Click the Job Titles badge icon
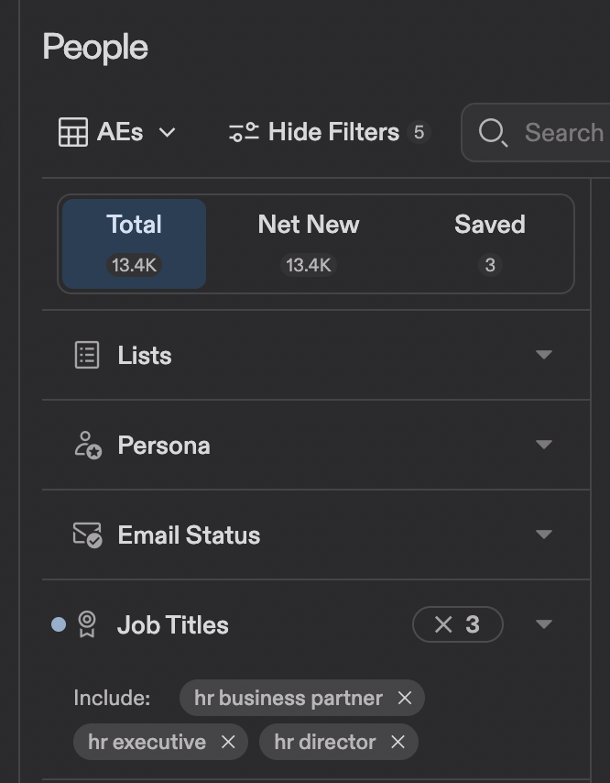Screen dimensions: 610x783 pyautogui.click(x=87, y=624)
